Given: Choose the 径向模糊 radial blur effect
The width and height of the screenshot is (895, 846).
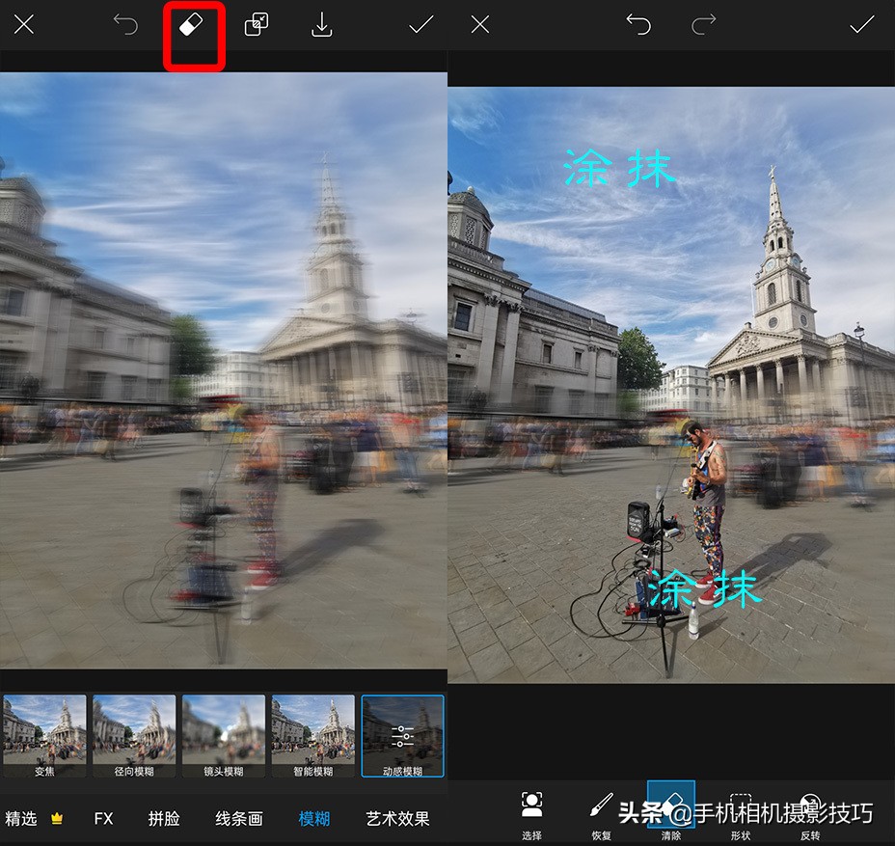Looking at the screenshot, I should tap(134, 735).
